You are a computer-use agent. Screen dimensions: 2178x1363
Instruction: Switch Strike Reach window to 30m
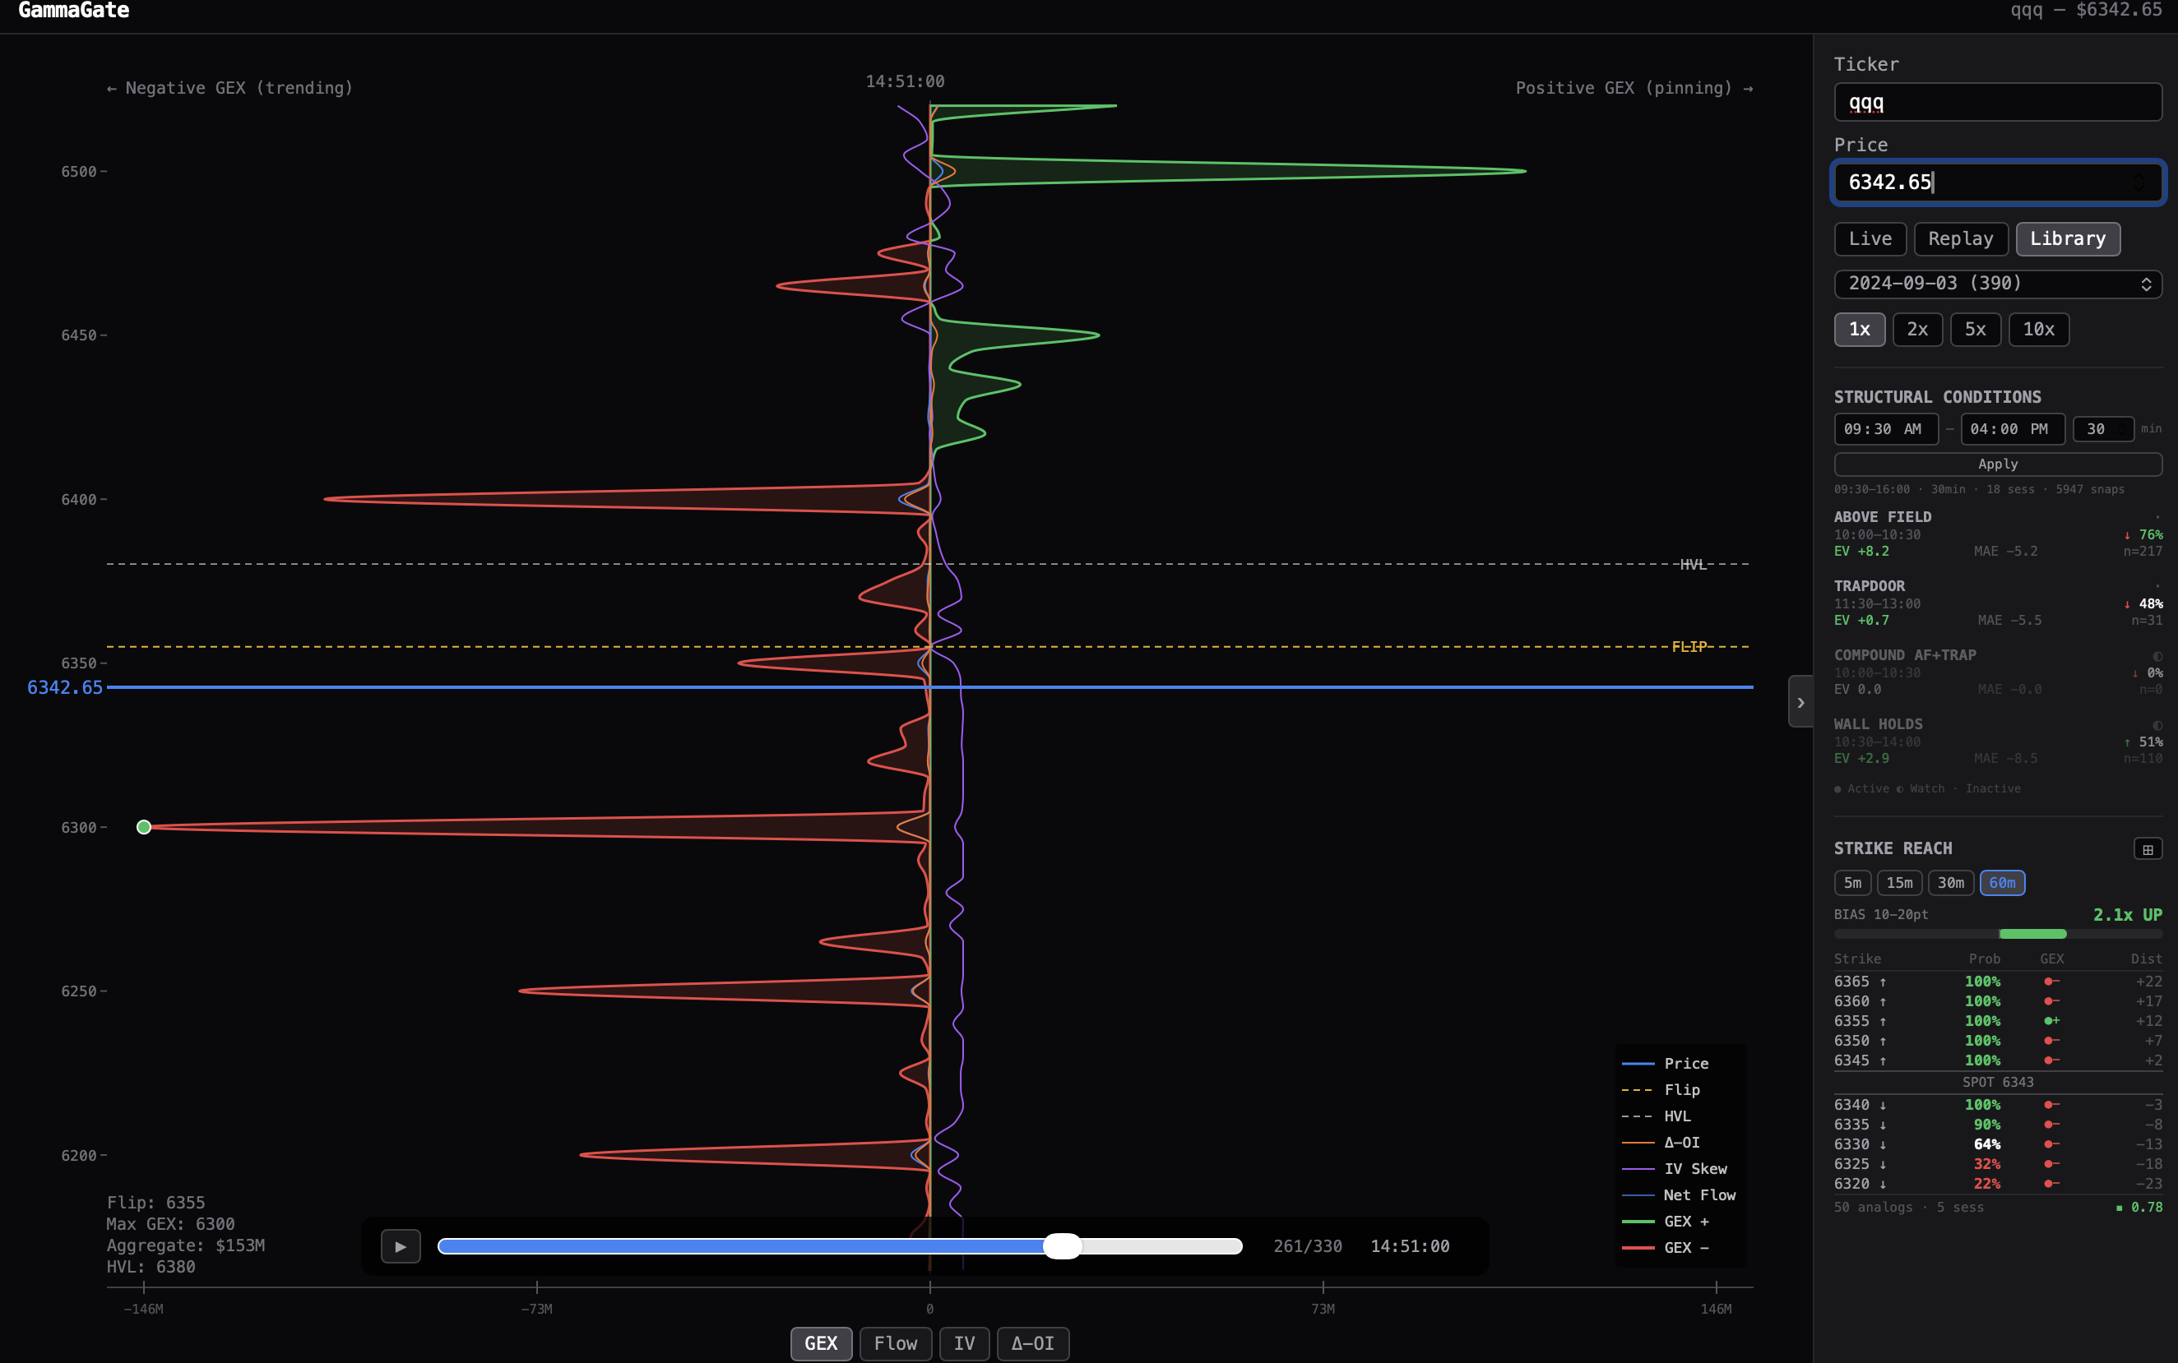[1951, 883]
